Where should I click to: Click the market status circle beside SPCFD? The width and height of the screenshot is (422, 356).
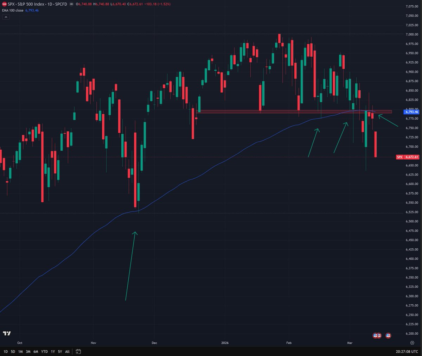click(x=72, y=4)
